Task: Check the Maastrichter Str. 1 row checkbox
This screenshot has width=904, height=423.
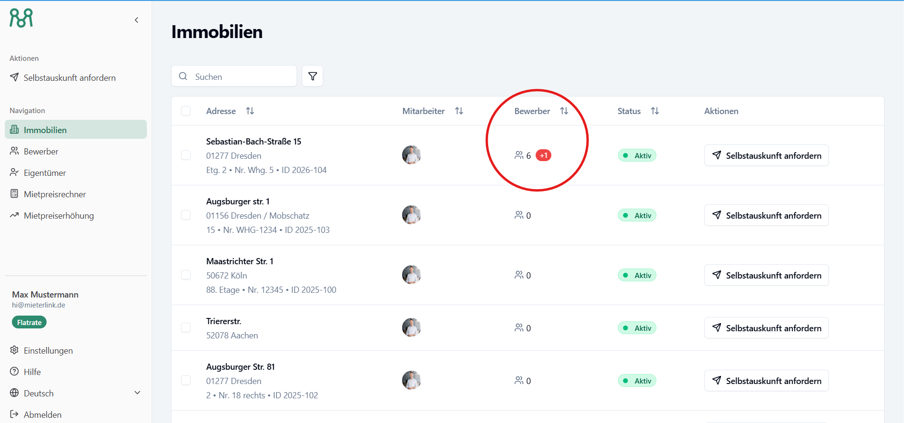Action: [x=186, y=275]
